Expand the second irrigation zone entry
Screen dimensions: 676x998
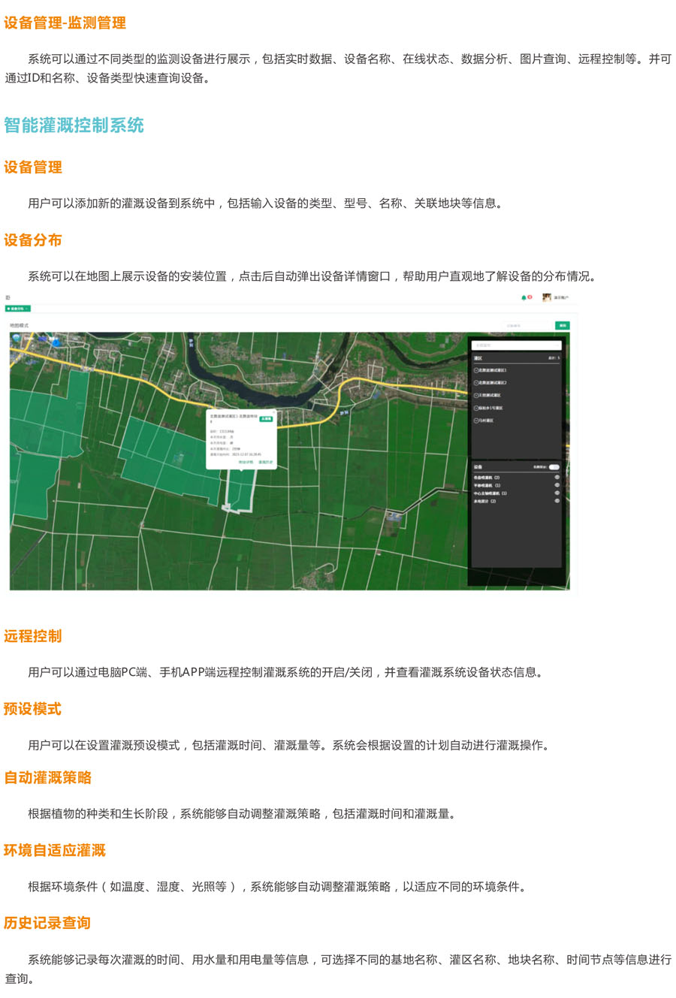coord(476,383)
